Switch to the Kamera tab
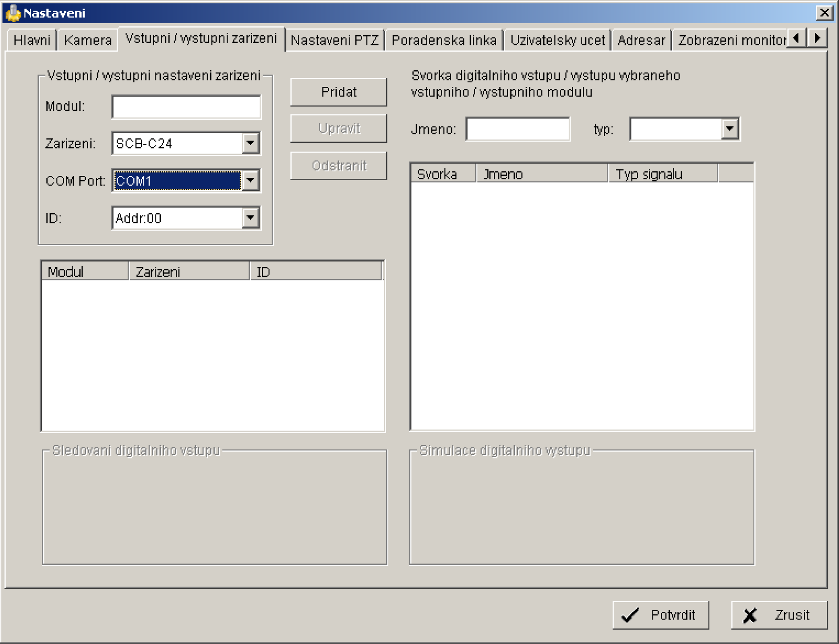 coord(88,40)
